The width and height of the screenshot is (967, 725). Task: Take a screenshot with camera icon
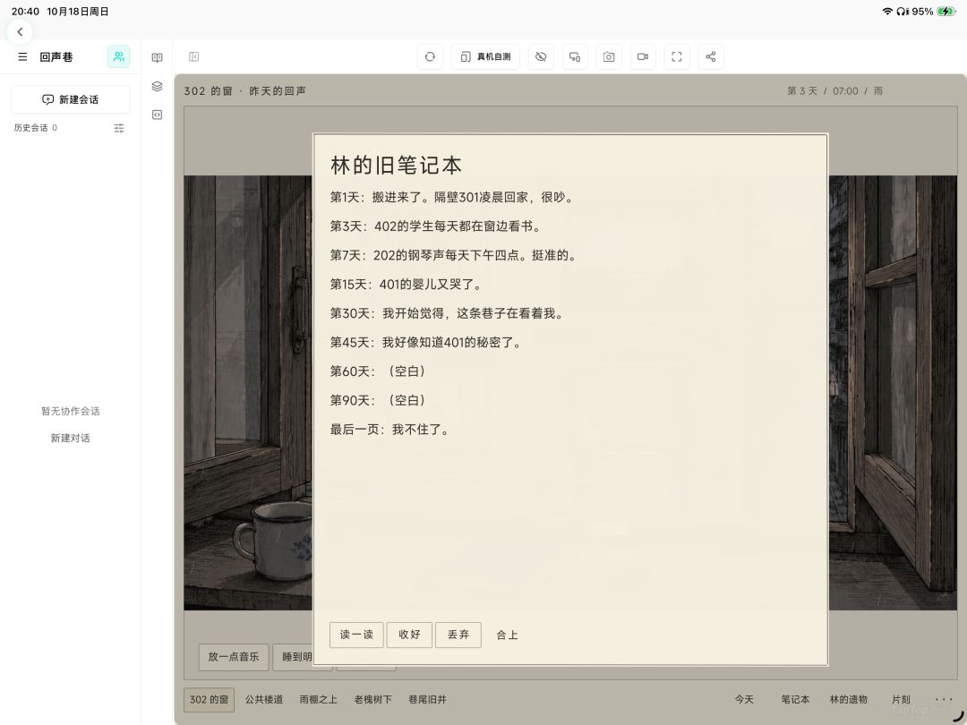[x=609, y=56]
